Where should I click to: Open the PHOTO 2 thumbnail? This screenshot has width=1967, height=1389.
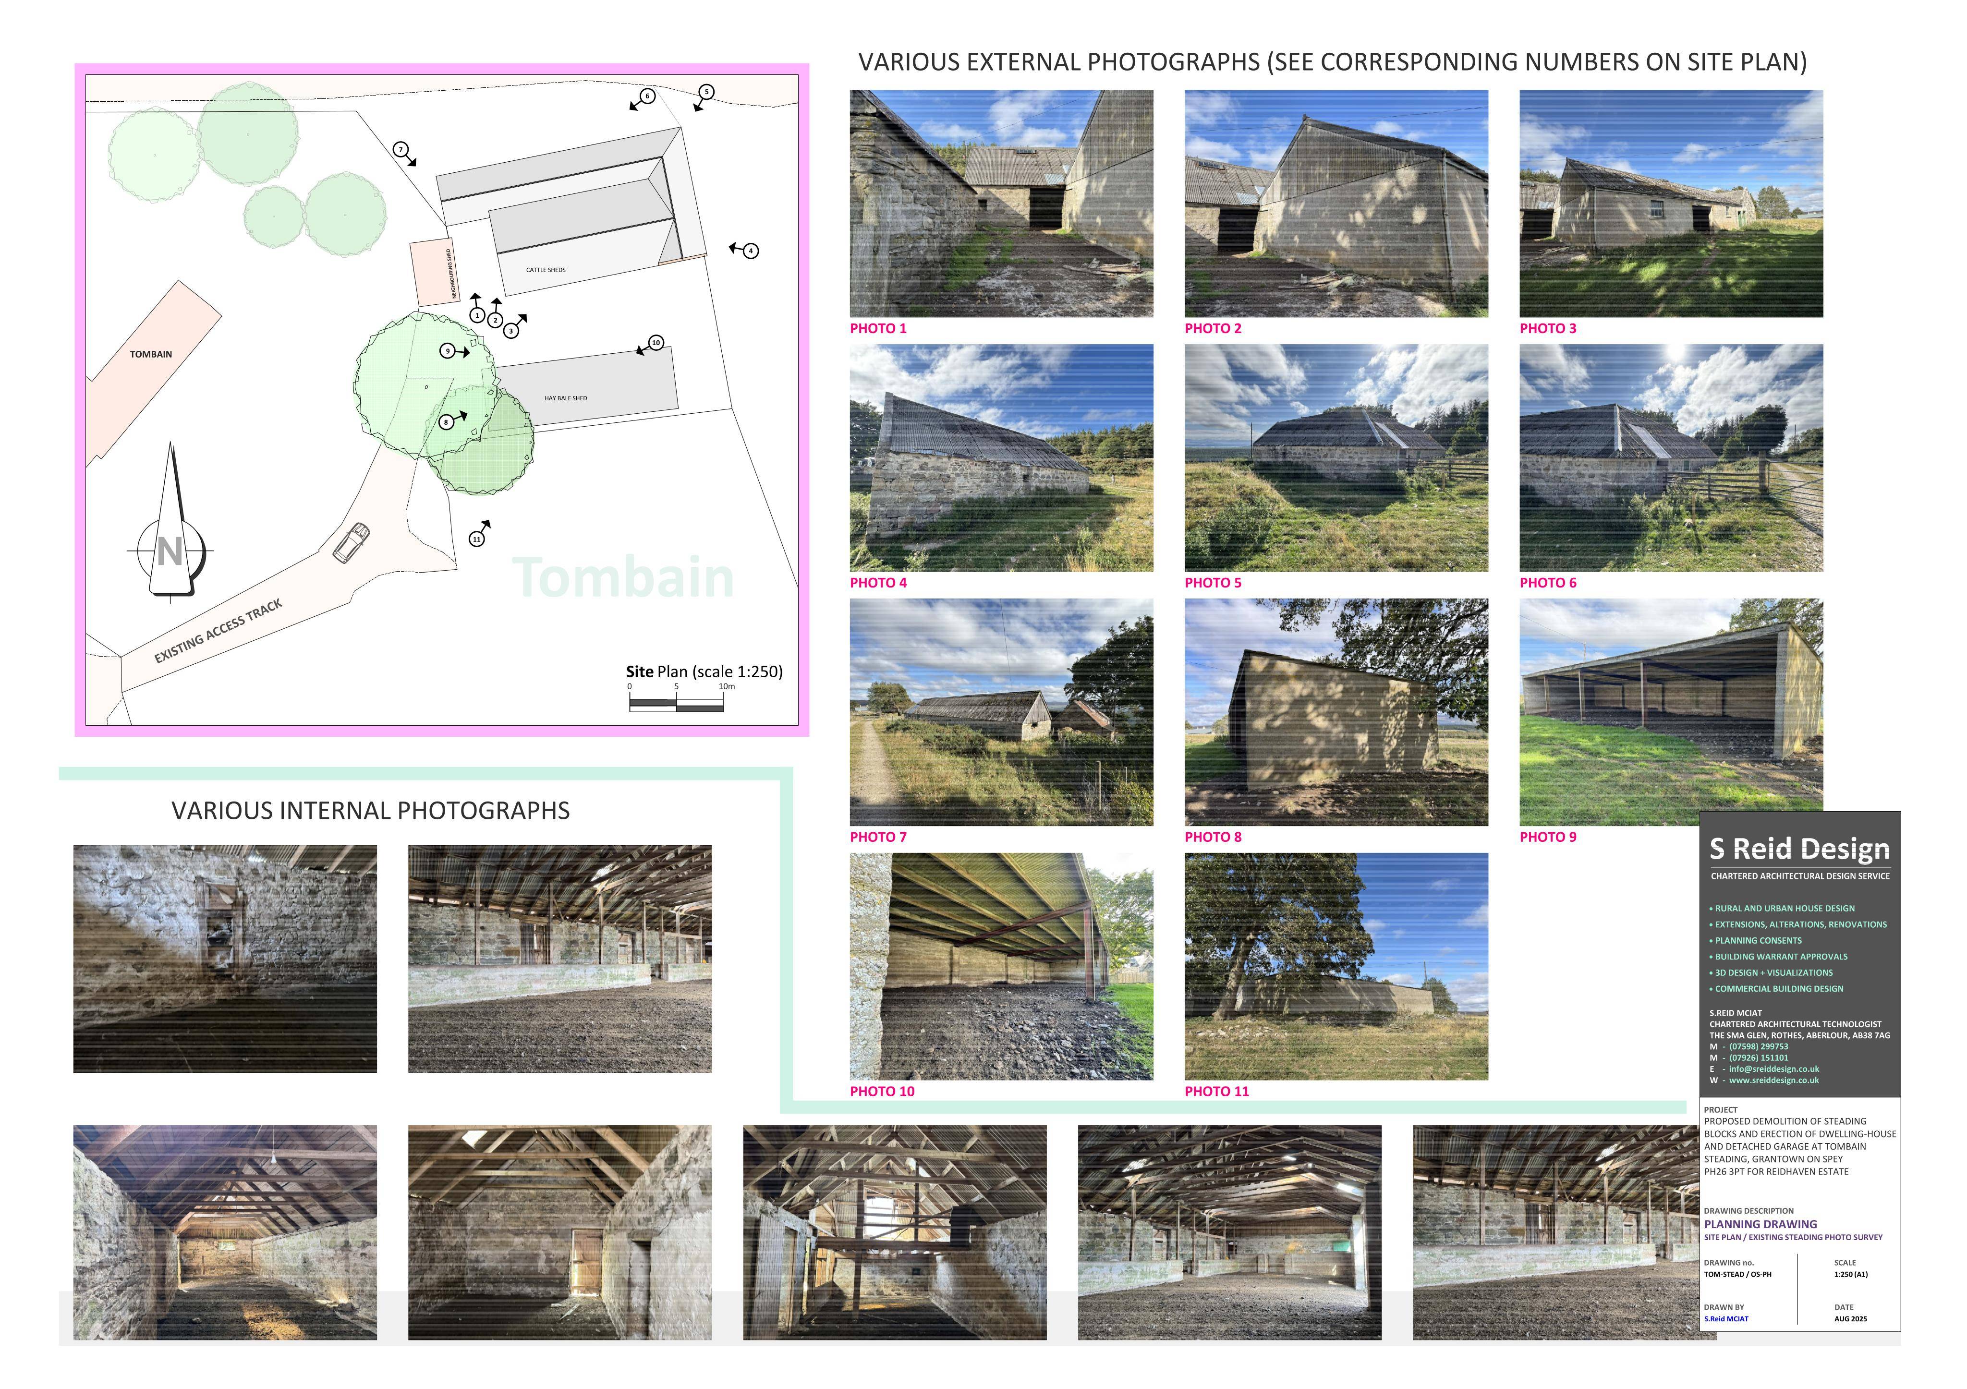click(x=1336, y=204)
